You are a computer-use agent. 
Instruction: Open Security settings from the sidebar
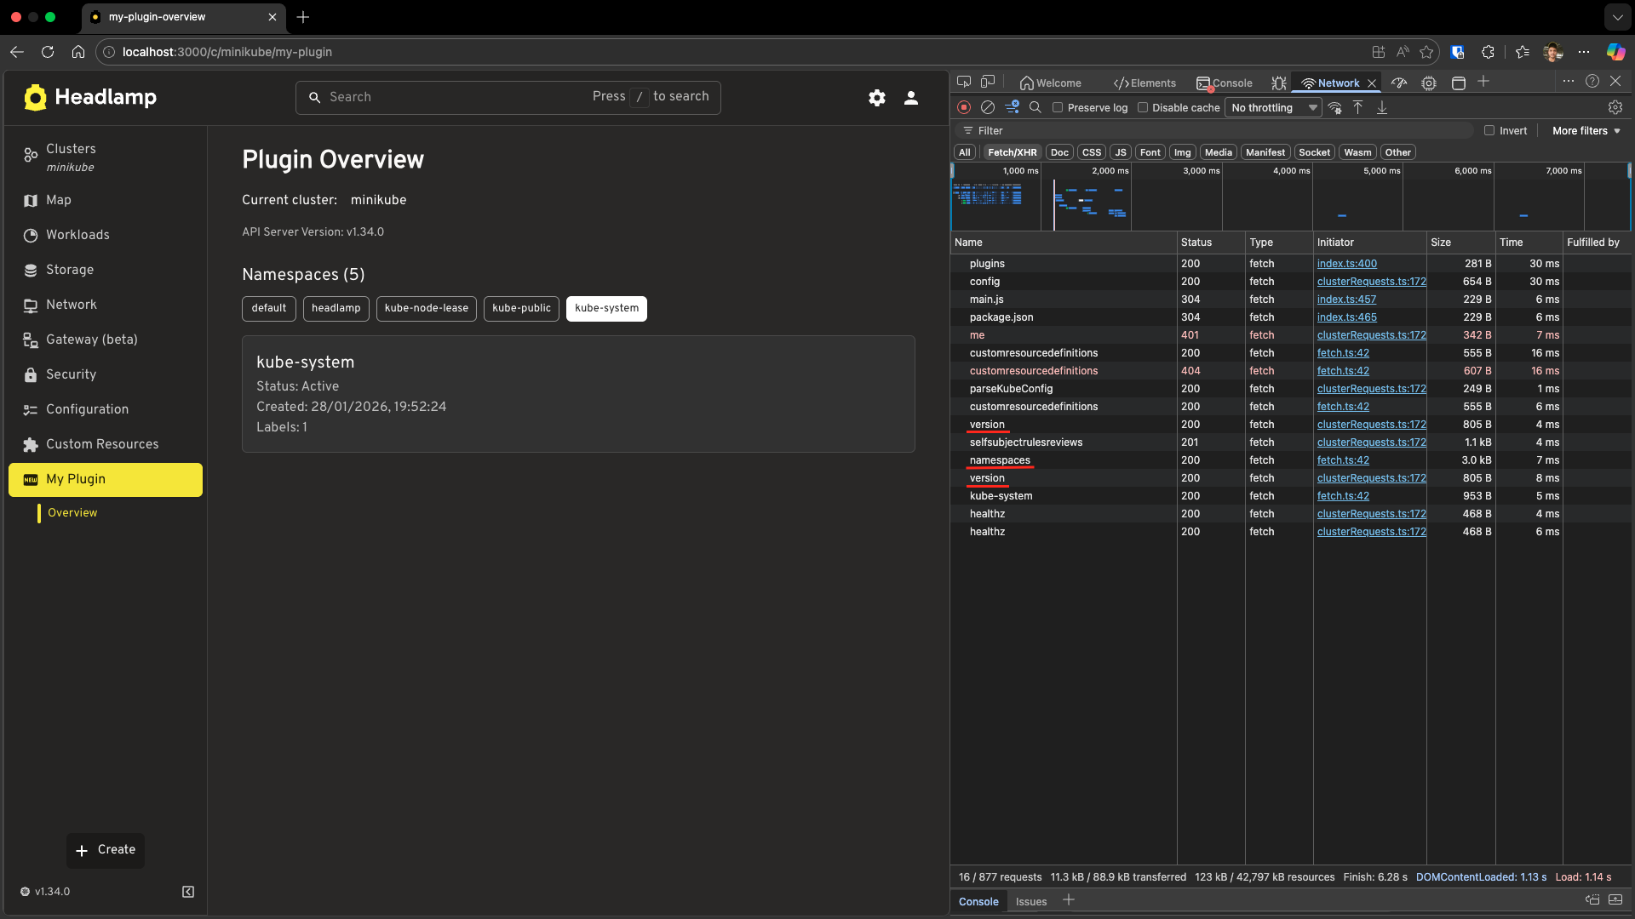(x=71, y=374)
